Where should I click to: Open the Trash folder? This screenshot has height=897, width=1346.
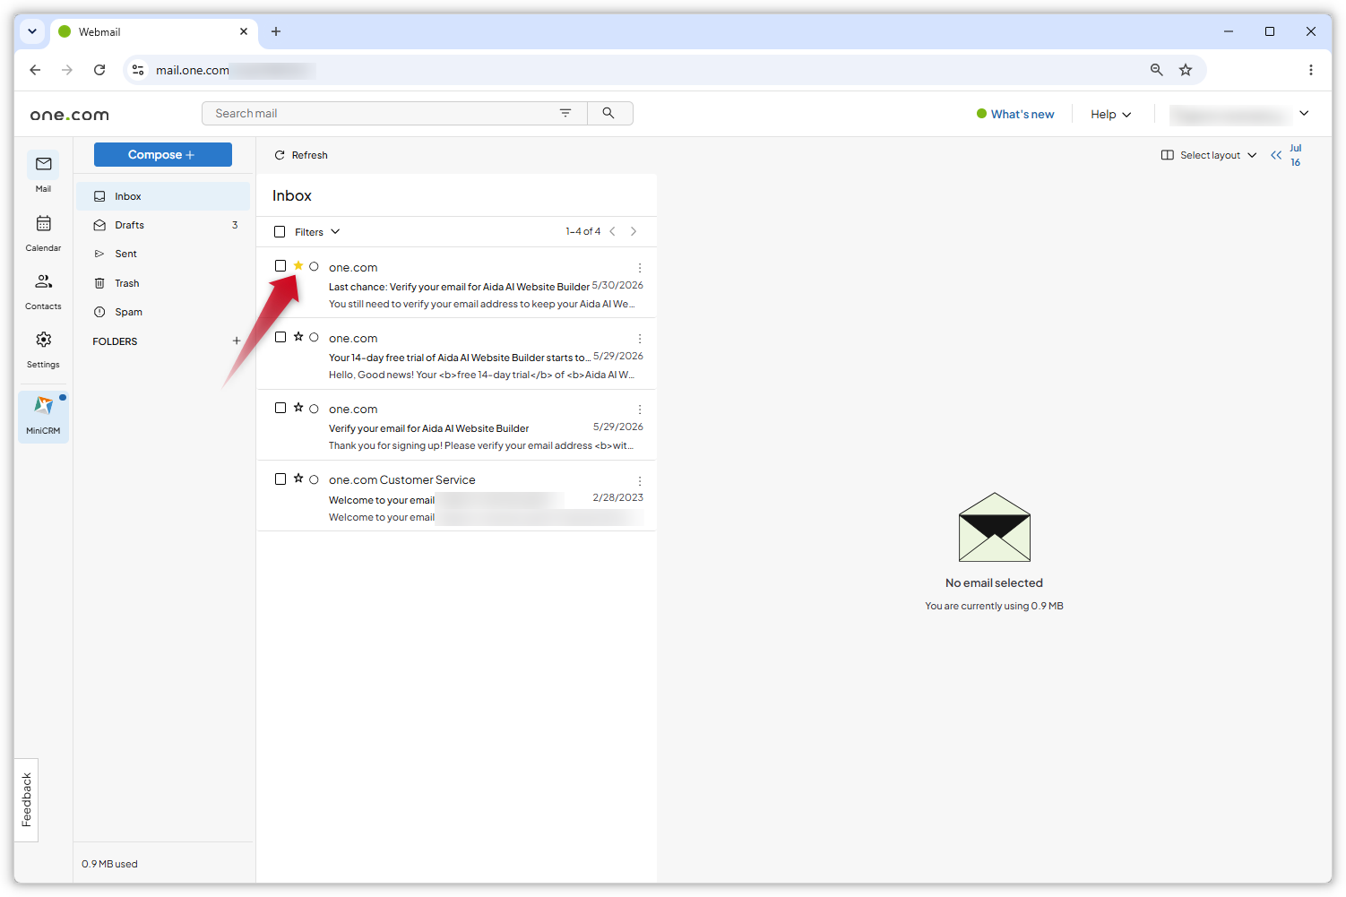[163, 283]
